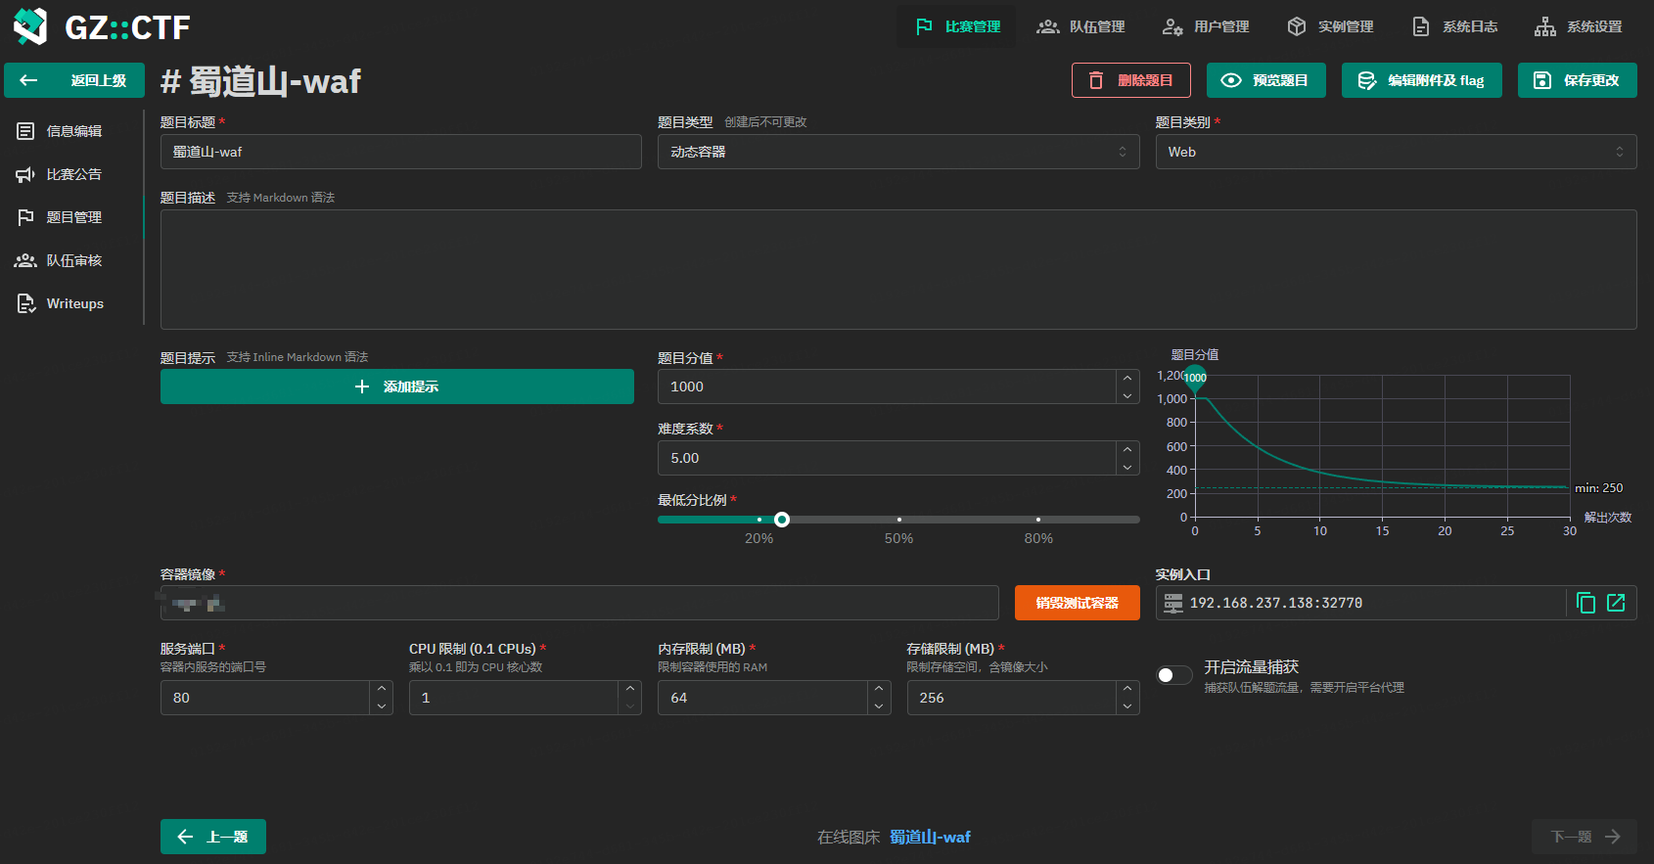Image resolution: width=1654 pixels, height=864 pixels.
Task: Click the 题目描述 text area
Action: [x=897, y=269]
